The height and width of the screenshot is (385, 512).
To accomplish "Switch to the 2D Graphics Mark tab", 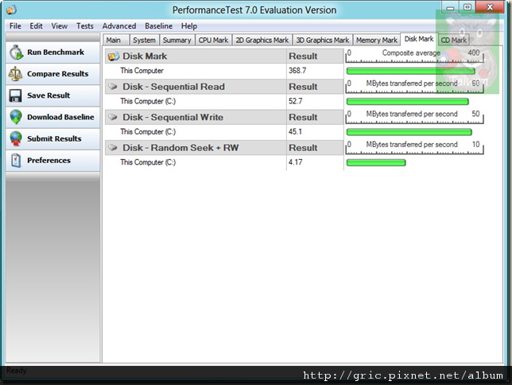I will pos(262,40).
